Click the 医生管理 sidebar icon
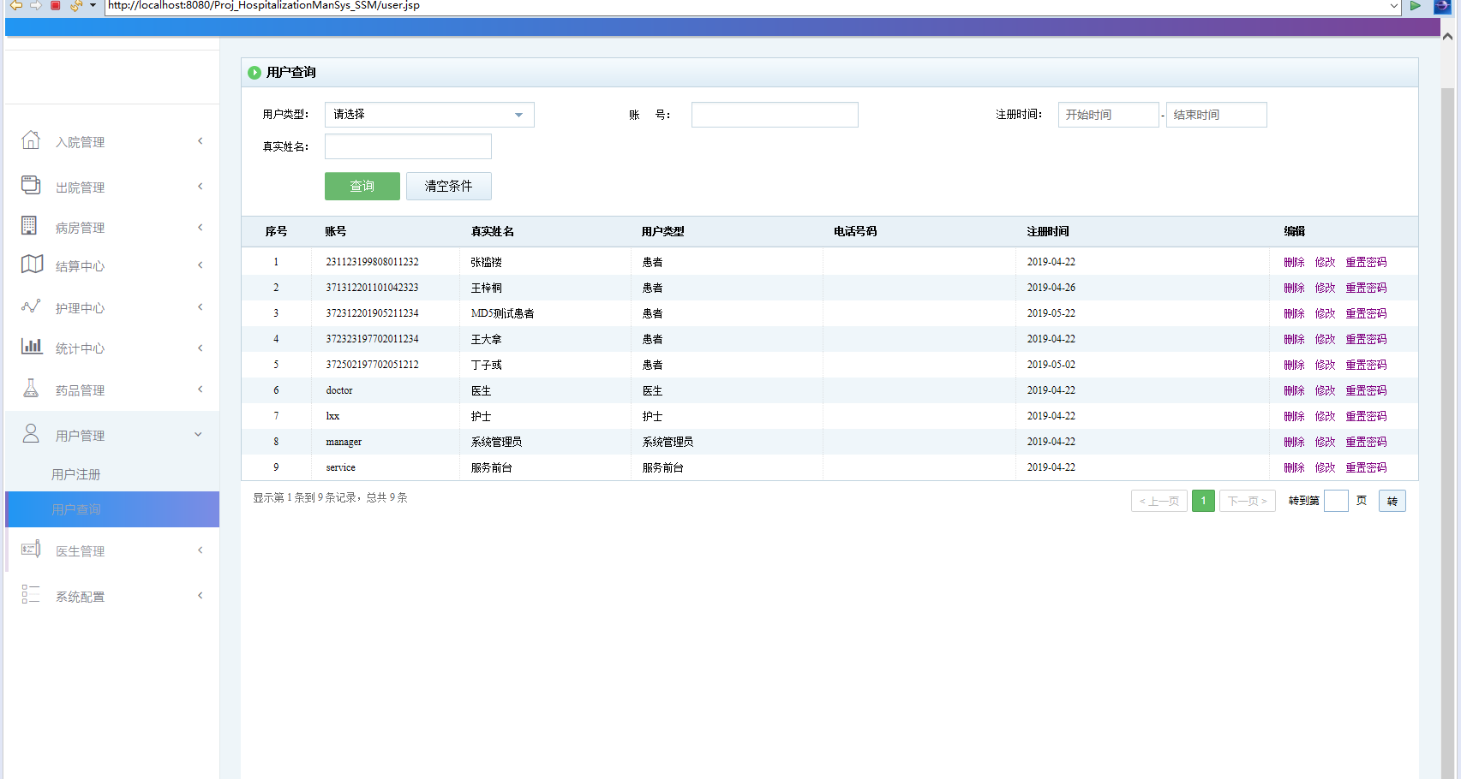The height and width of the screenshot is (779, 1461). click(x=31, y=550)
